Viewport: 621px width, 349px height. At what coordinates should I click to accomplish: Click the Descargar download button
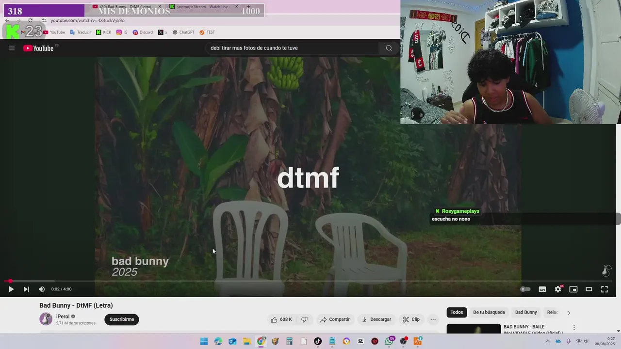click(x=376, y=319)
